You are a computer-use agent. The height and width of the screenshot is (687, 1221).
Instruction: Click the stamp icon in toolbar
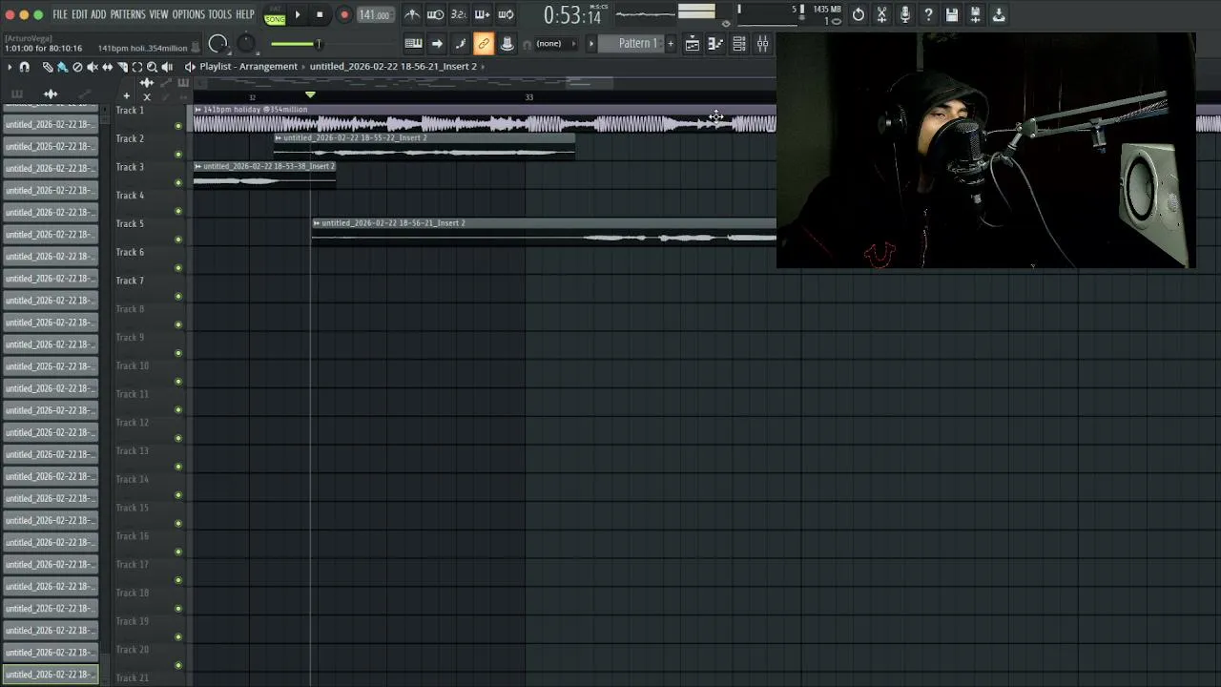click(x=507, y=43)
